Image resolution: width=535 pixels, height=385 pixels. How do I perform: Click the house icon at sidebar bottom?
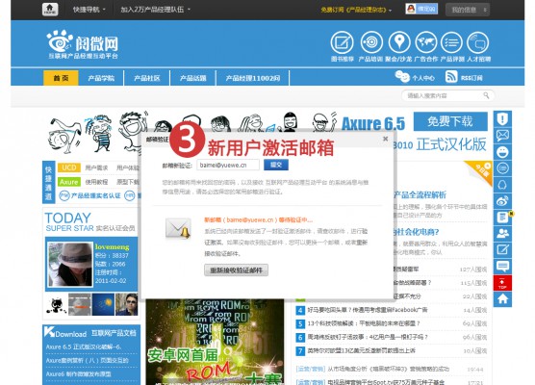(502, 299)
